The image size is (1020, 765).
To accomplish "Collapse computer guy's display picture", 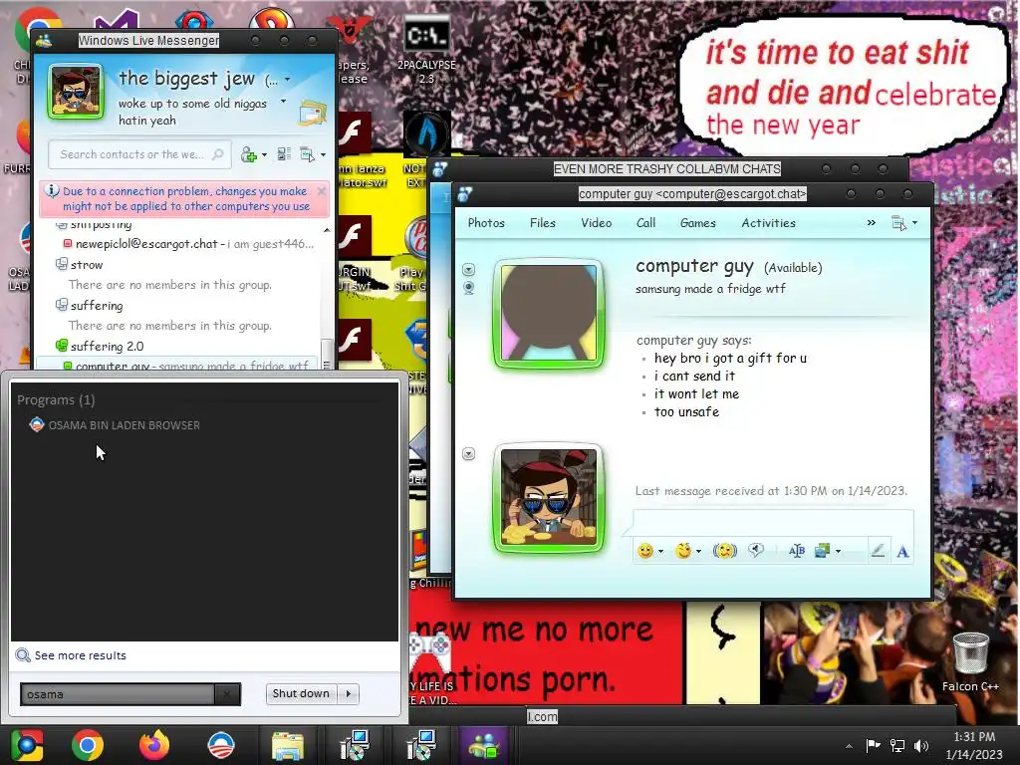I will (x=468, y=269).
